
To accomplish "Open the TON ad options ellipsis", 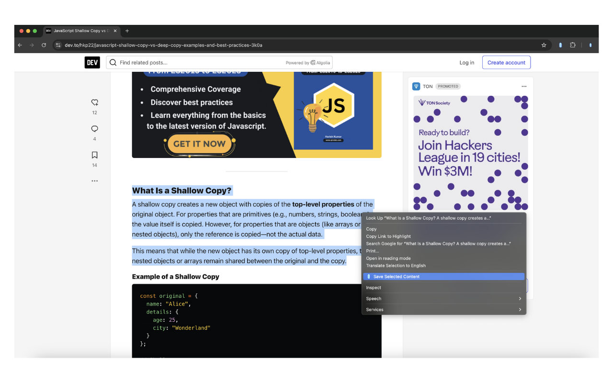I will [524, 86].
